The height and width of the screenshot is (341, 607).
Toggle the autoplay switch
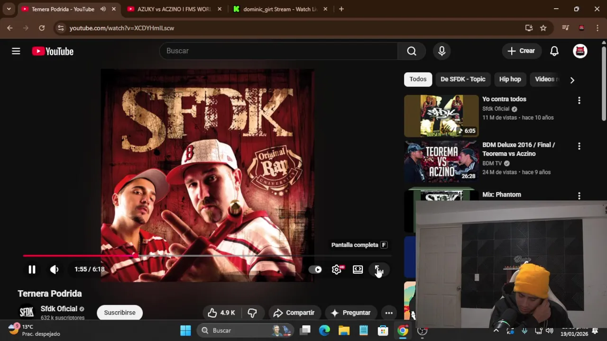[315, 269]
